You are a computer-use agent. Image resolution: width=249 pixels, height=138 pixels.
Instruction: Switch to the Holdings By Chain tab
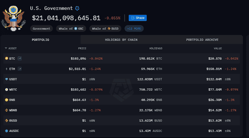click(x=121, y=40)
